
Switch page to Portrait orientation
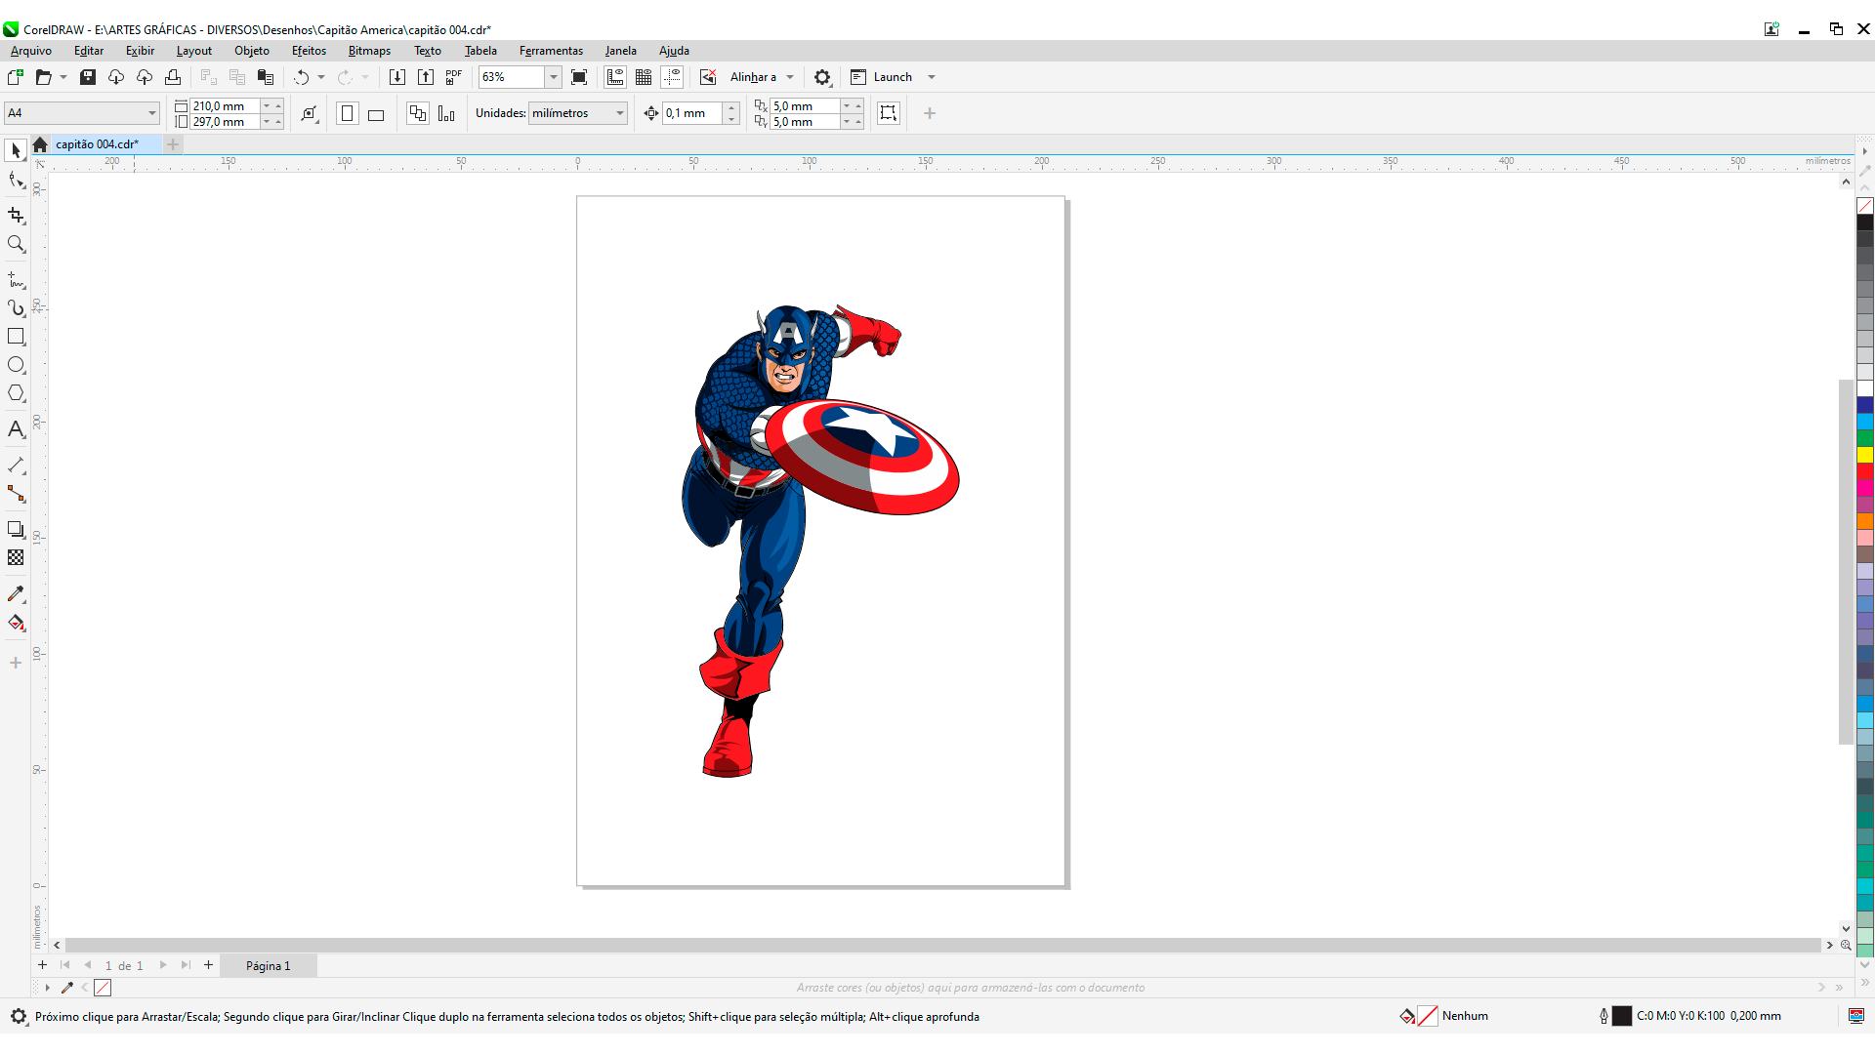347,113
